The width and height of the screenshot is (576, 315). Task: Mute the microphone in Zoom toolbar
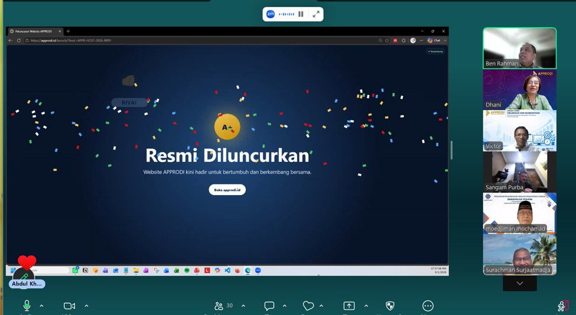click(27, 306)
